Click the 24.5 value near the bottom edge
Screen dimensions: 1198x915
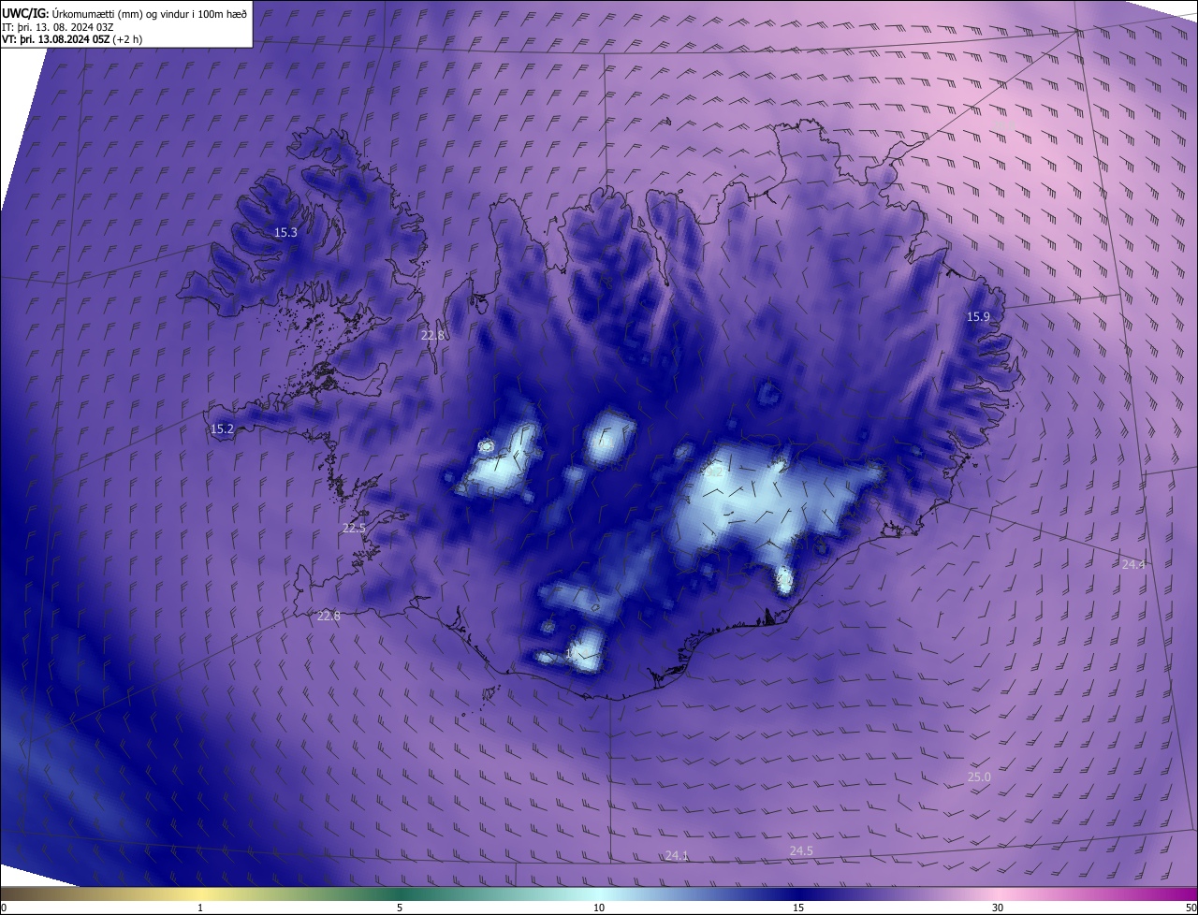(801, 850)
